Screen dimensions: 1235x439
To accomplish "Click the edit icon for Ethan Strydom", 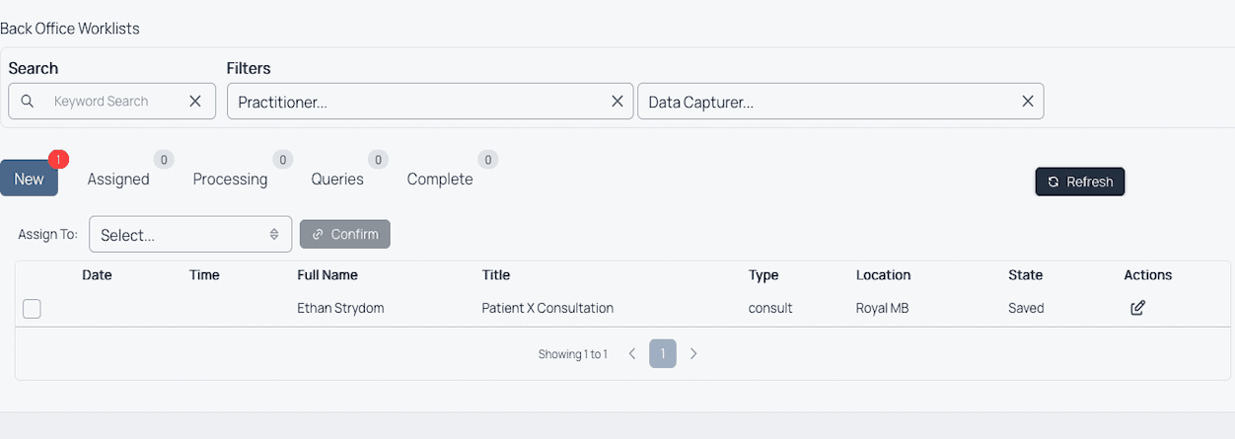I will coord(1137,308).
